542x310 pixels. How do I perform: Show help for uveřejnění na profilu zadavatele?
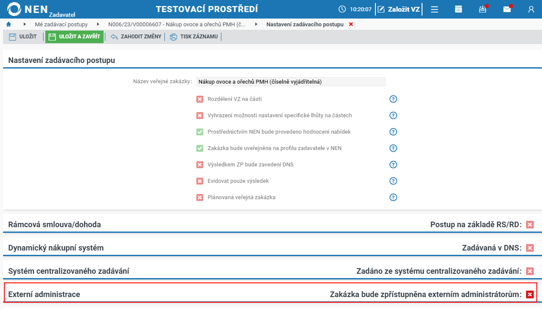pos(393,148)
